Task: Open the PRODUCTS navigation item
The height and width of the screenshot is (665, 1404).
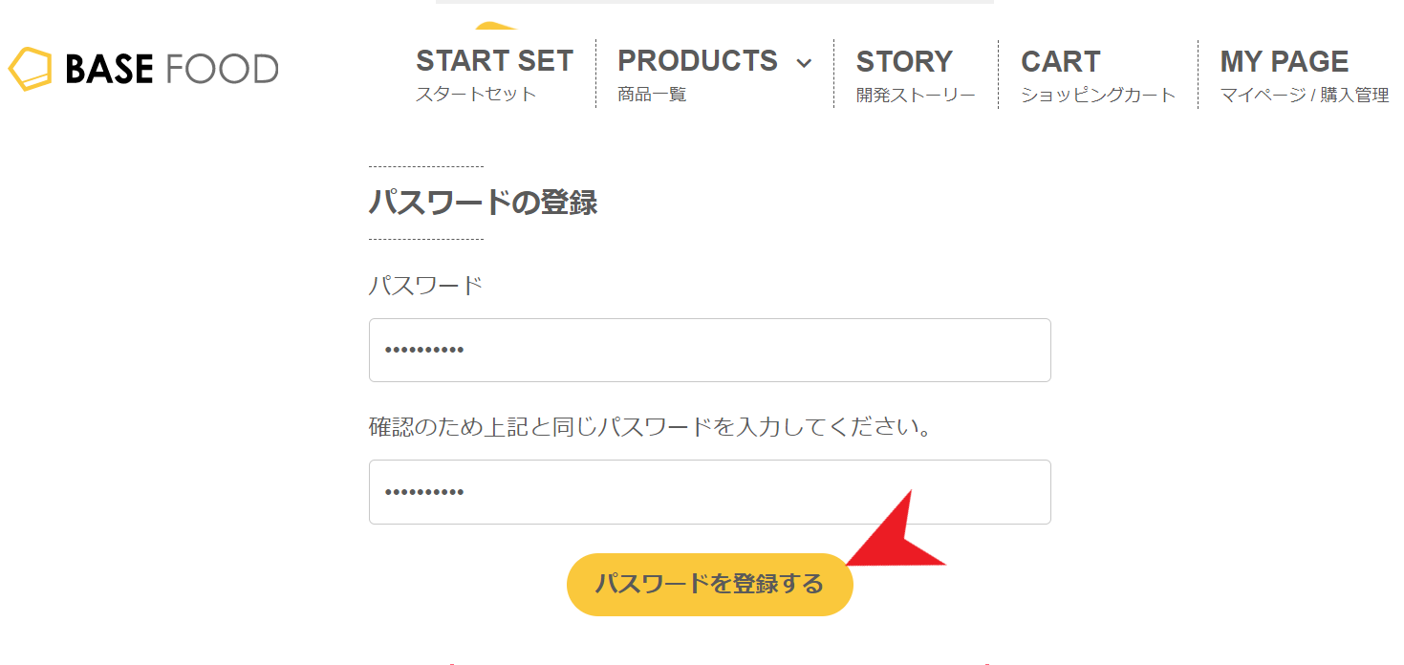Action: (698, 61)
